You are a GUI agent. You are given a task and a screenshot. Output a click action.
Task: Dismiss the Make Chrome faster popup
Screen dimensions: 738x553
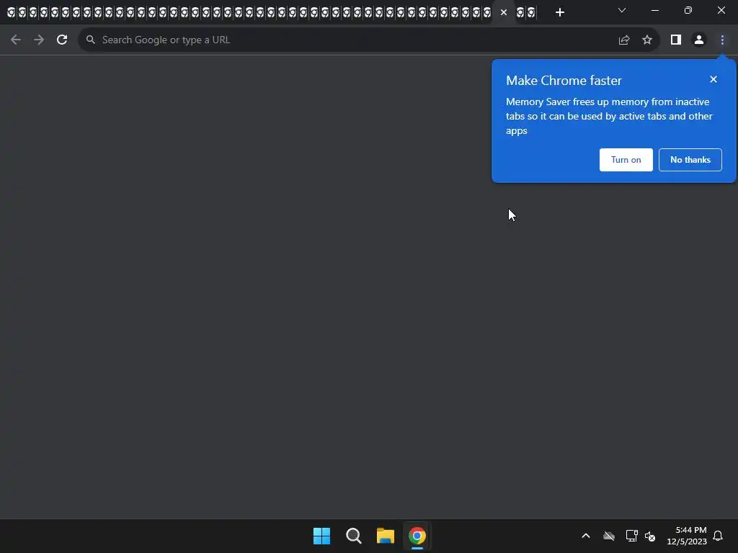point(713,79)
